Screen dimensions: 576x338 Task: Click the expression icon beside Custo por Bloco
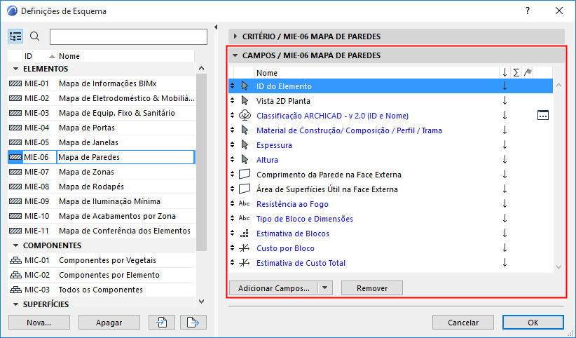pos(245,248)
